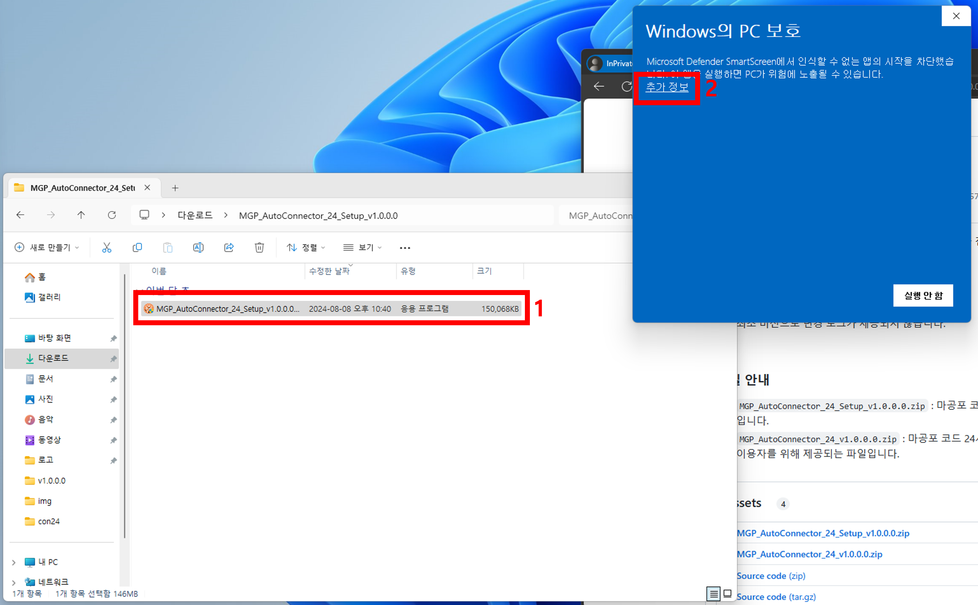Go forward in File Explorer navigation
This screenshot has width=978, height=605.
click(x=51, y=215)
